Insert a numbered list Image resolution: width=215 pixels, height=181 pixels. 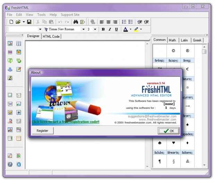pos(124,22)
